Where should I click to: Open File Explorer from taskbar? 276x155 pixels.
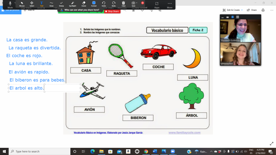(101, 151)
